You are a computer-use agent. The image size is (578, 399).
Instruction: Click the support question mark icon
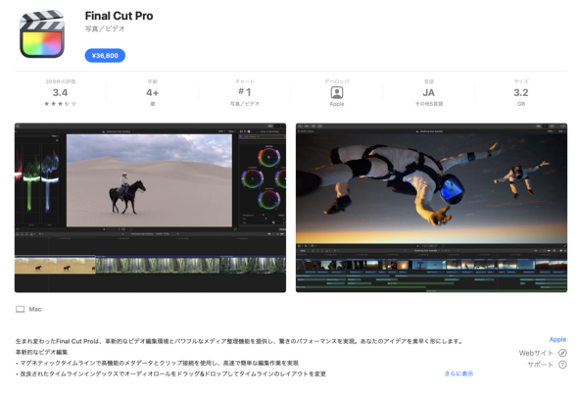[x=562, y=365]
